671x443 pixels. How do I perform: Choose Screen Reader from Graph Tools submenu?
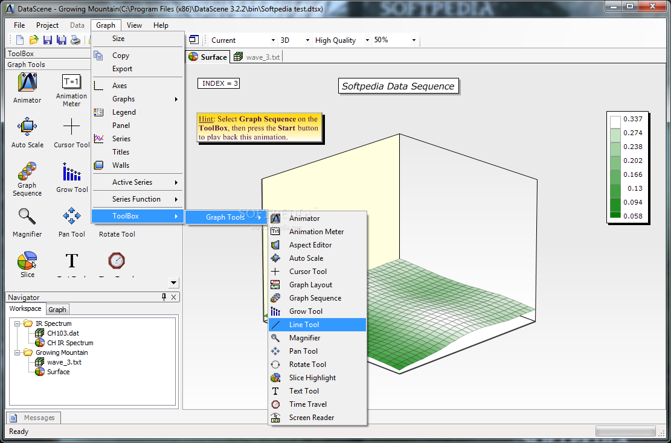pos(317,417)
